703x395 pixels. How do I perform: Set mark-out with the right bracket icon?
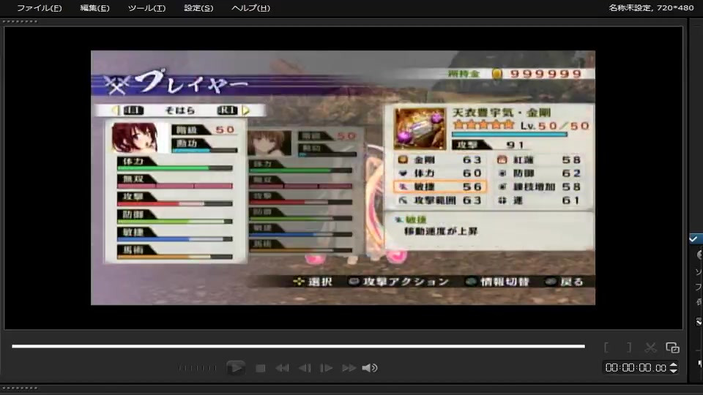tap(629, 347)
